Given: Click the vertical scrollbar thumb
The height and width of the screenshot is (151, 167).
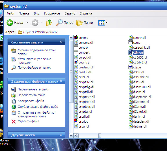Looking at the screenshot, I should pyautogui.click(x=71, y=72).
